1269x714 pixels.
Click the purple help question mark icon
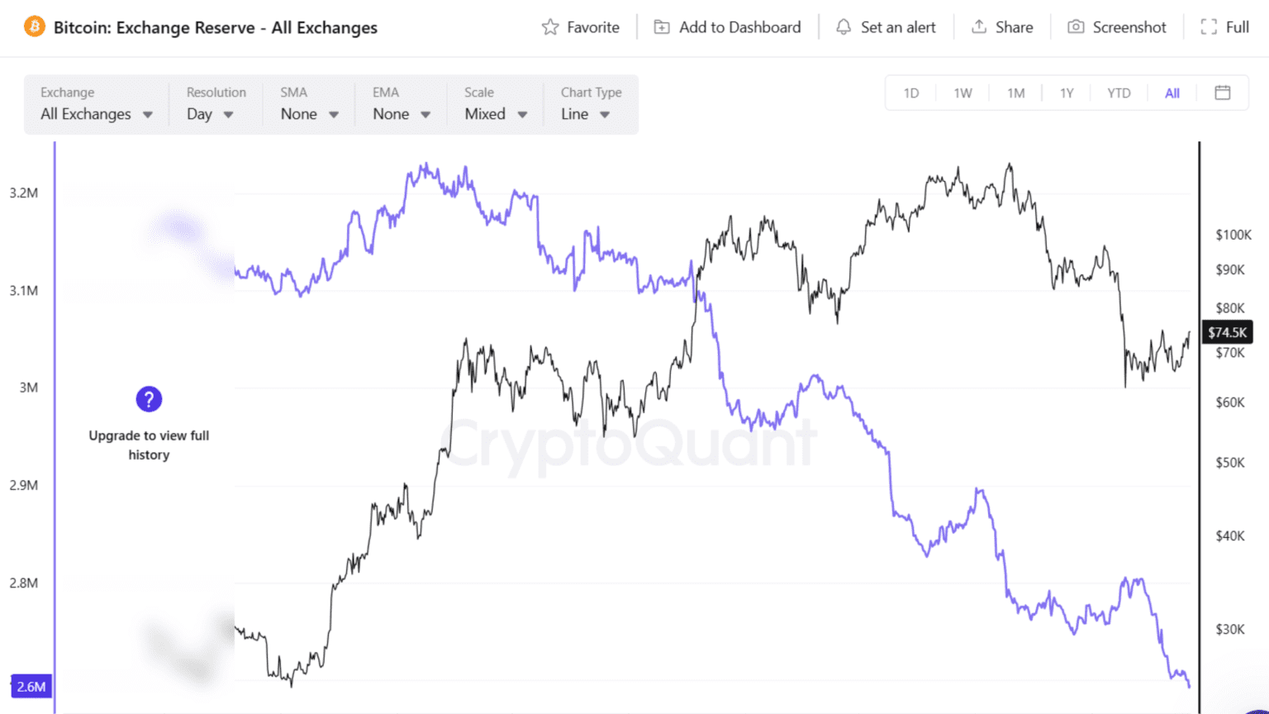tap(149, 399)
